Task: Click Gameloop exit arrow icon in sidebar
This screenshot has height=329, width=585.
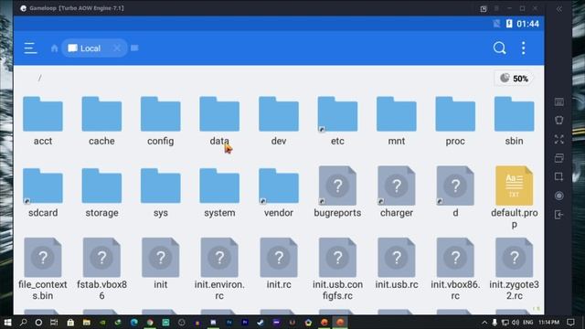Action: [558, 215]
